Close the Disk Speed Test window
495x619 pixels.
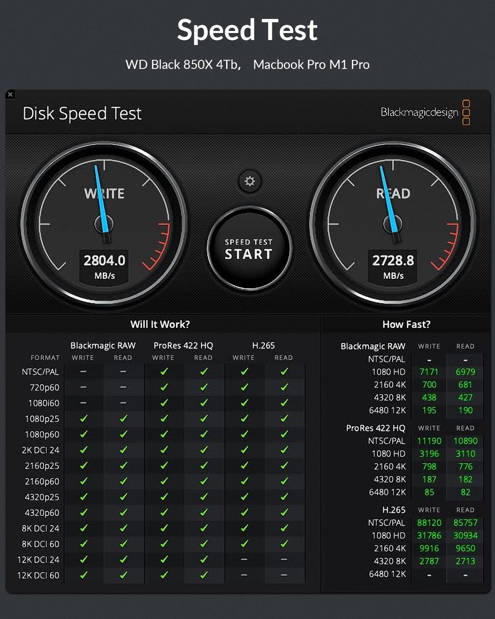tap(10, 95)
